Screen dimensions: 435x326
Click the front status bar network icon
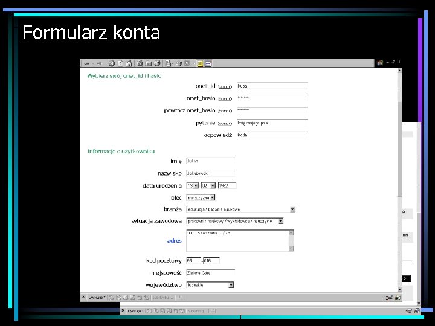[x=389, y=298]
